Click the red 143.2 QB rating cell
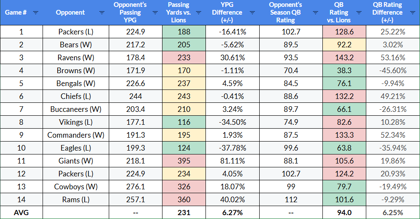 [x=344, y=58]
